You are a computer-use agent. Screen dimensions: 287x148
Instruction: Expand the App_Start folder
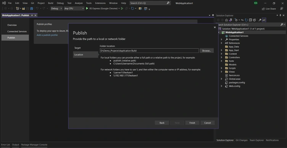click(x=221, y=50)
